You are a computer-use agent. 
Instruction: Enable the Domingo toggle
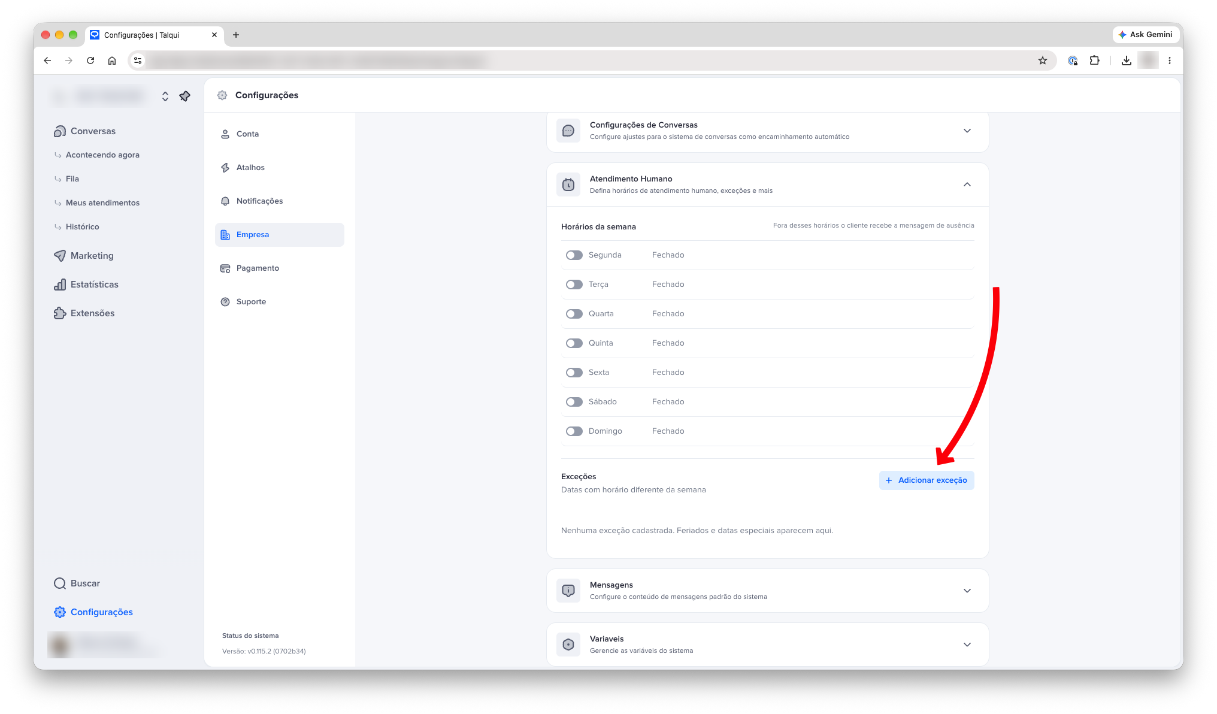coord(574,431)
